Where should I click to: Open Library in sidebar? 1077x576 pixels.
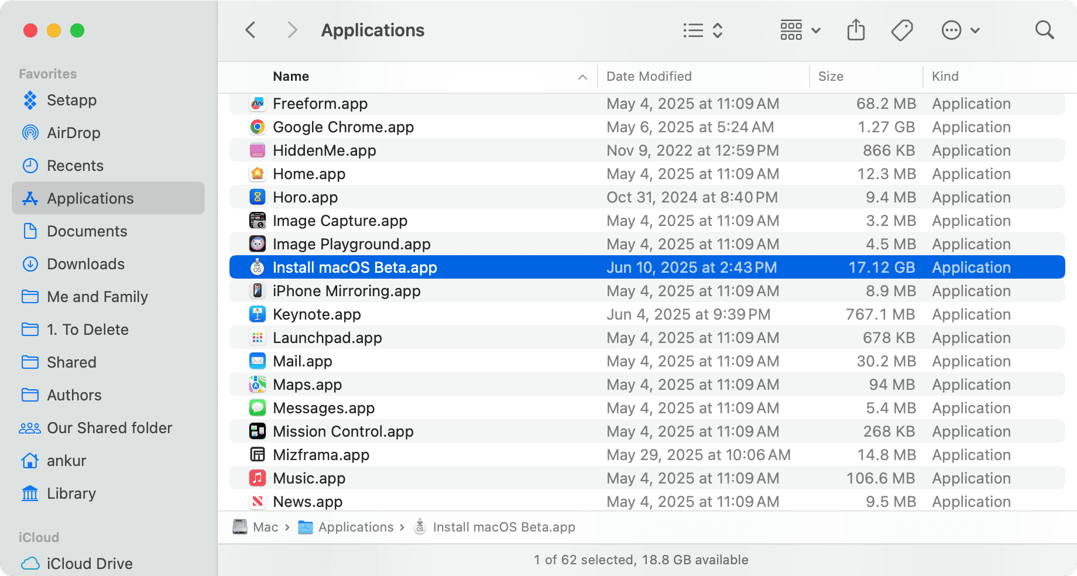tap(108, 493)
